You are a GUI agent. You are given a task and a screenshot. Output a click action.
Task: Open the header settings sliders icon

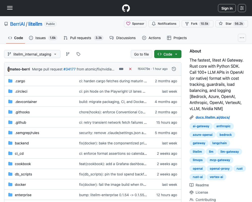pos(242,8)
